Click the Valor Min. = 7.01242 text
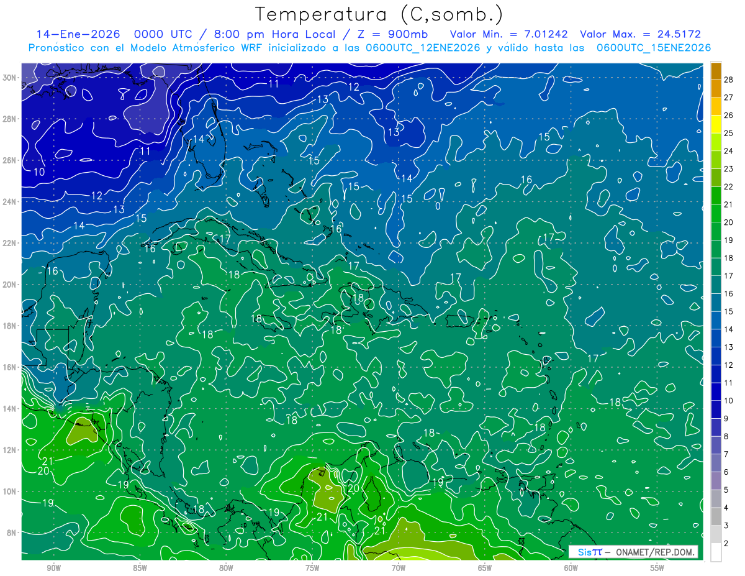The image size is (745, 576). pyautogui.click(x=508, y=34)
